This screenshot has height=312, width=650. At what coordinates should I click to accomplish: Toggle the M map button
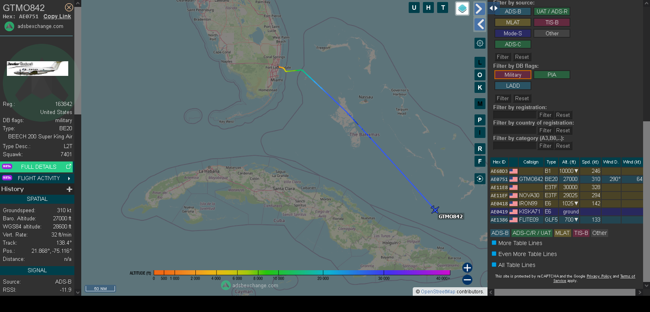tap(480, 104)
